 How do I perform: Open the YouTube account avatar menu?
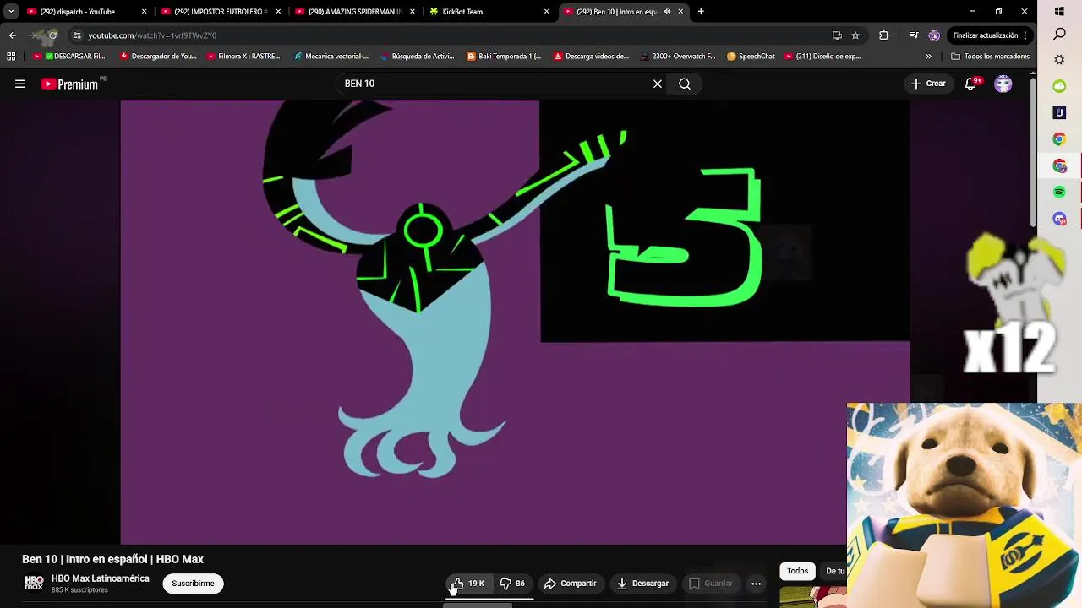(x=1003, y=84)
